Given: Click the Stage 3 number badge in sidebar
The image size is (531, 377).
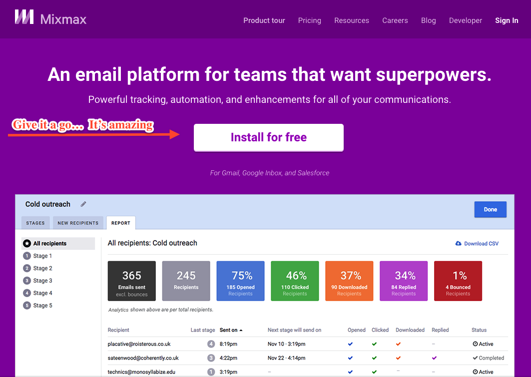Looking at the screenshot, I should [27, 281].
